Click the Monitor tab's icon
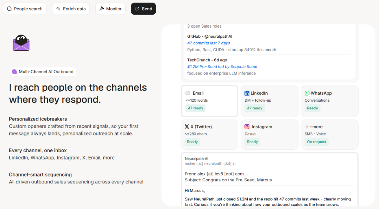This screenshot has height=209, width=379. click(x=102, y=9)
